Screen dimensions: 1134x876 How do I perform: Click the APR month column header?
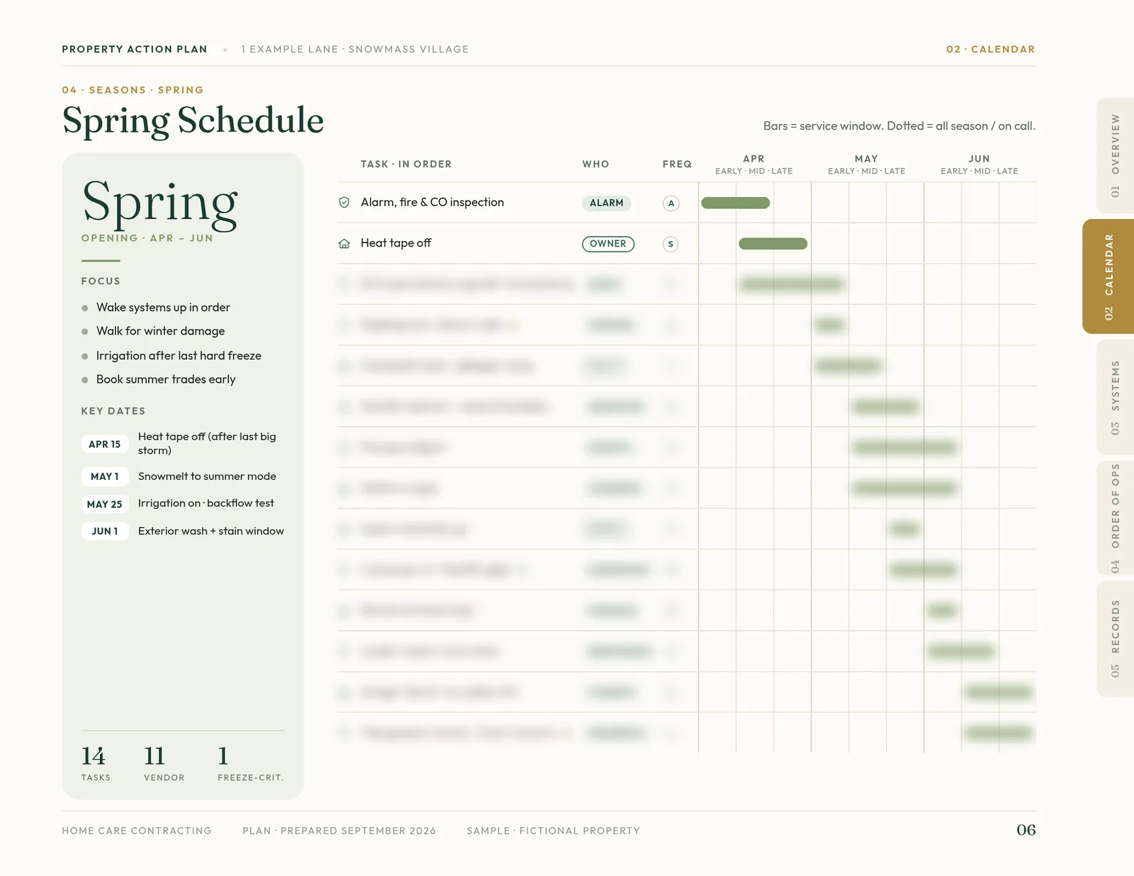pyautogui.click(x=753, y=159)
